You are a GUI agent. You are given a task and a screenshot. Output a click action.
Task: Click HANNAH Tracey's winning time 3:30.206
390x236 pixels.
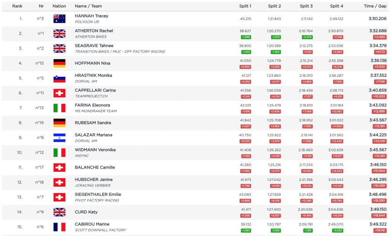[x=377, y=18]
